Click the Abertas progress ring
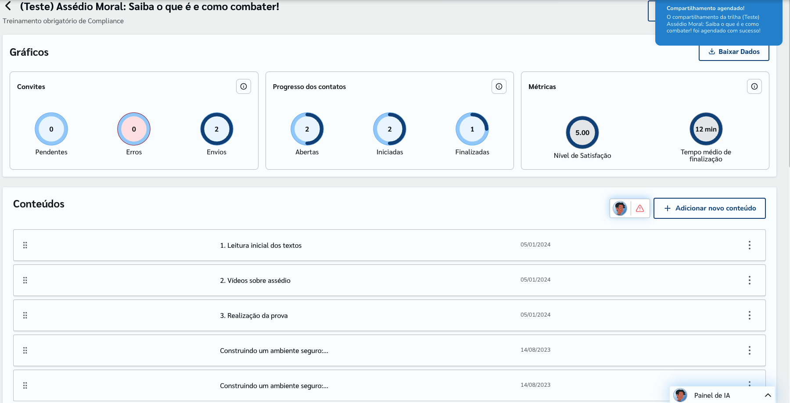The width and height of the screenshot is (790, 403). 307,129
